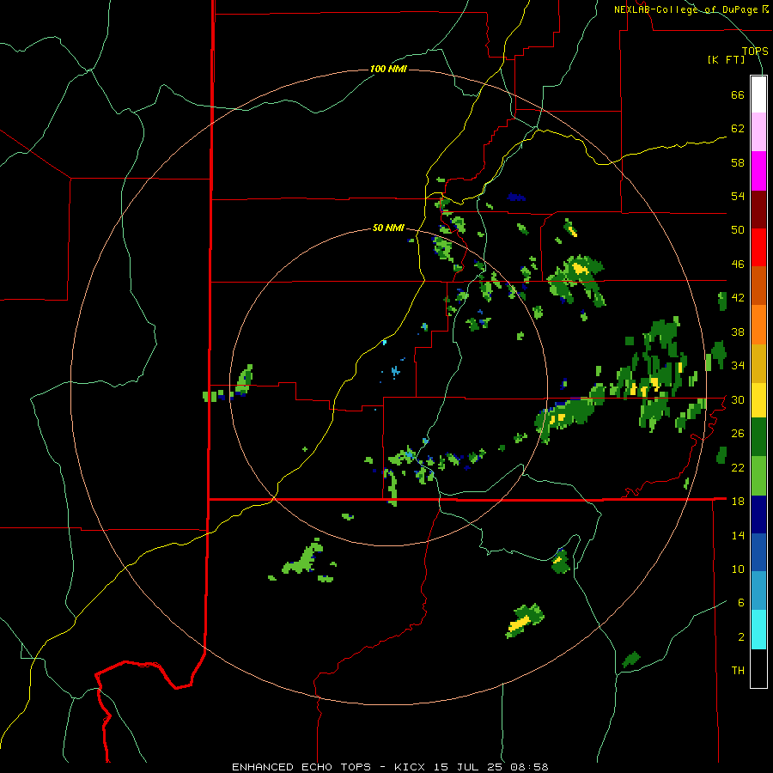Click the "42" scale label
Viewport: 773px width, 773px height.
click(x=738, y=298)
